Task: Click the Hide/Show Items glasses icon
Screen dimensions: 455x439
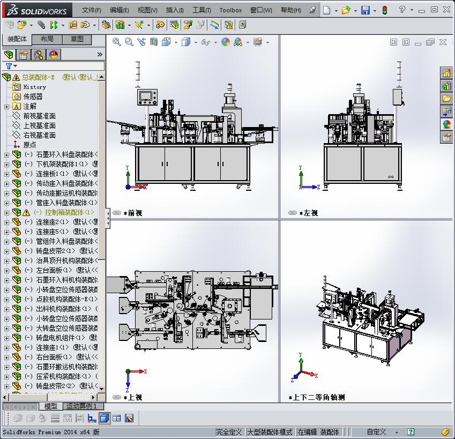Action: click(x=205, y=42)
